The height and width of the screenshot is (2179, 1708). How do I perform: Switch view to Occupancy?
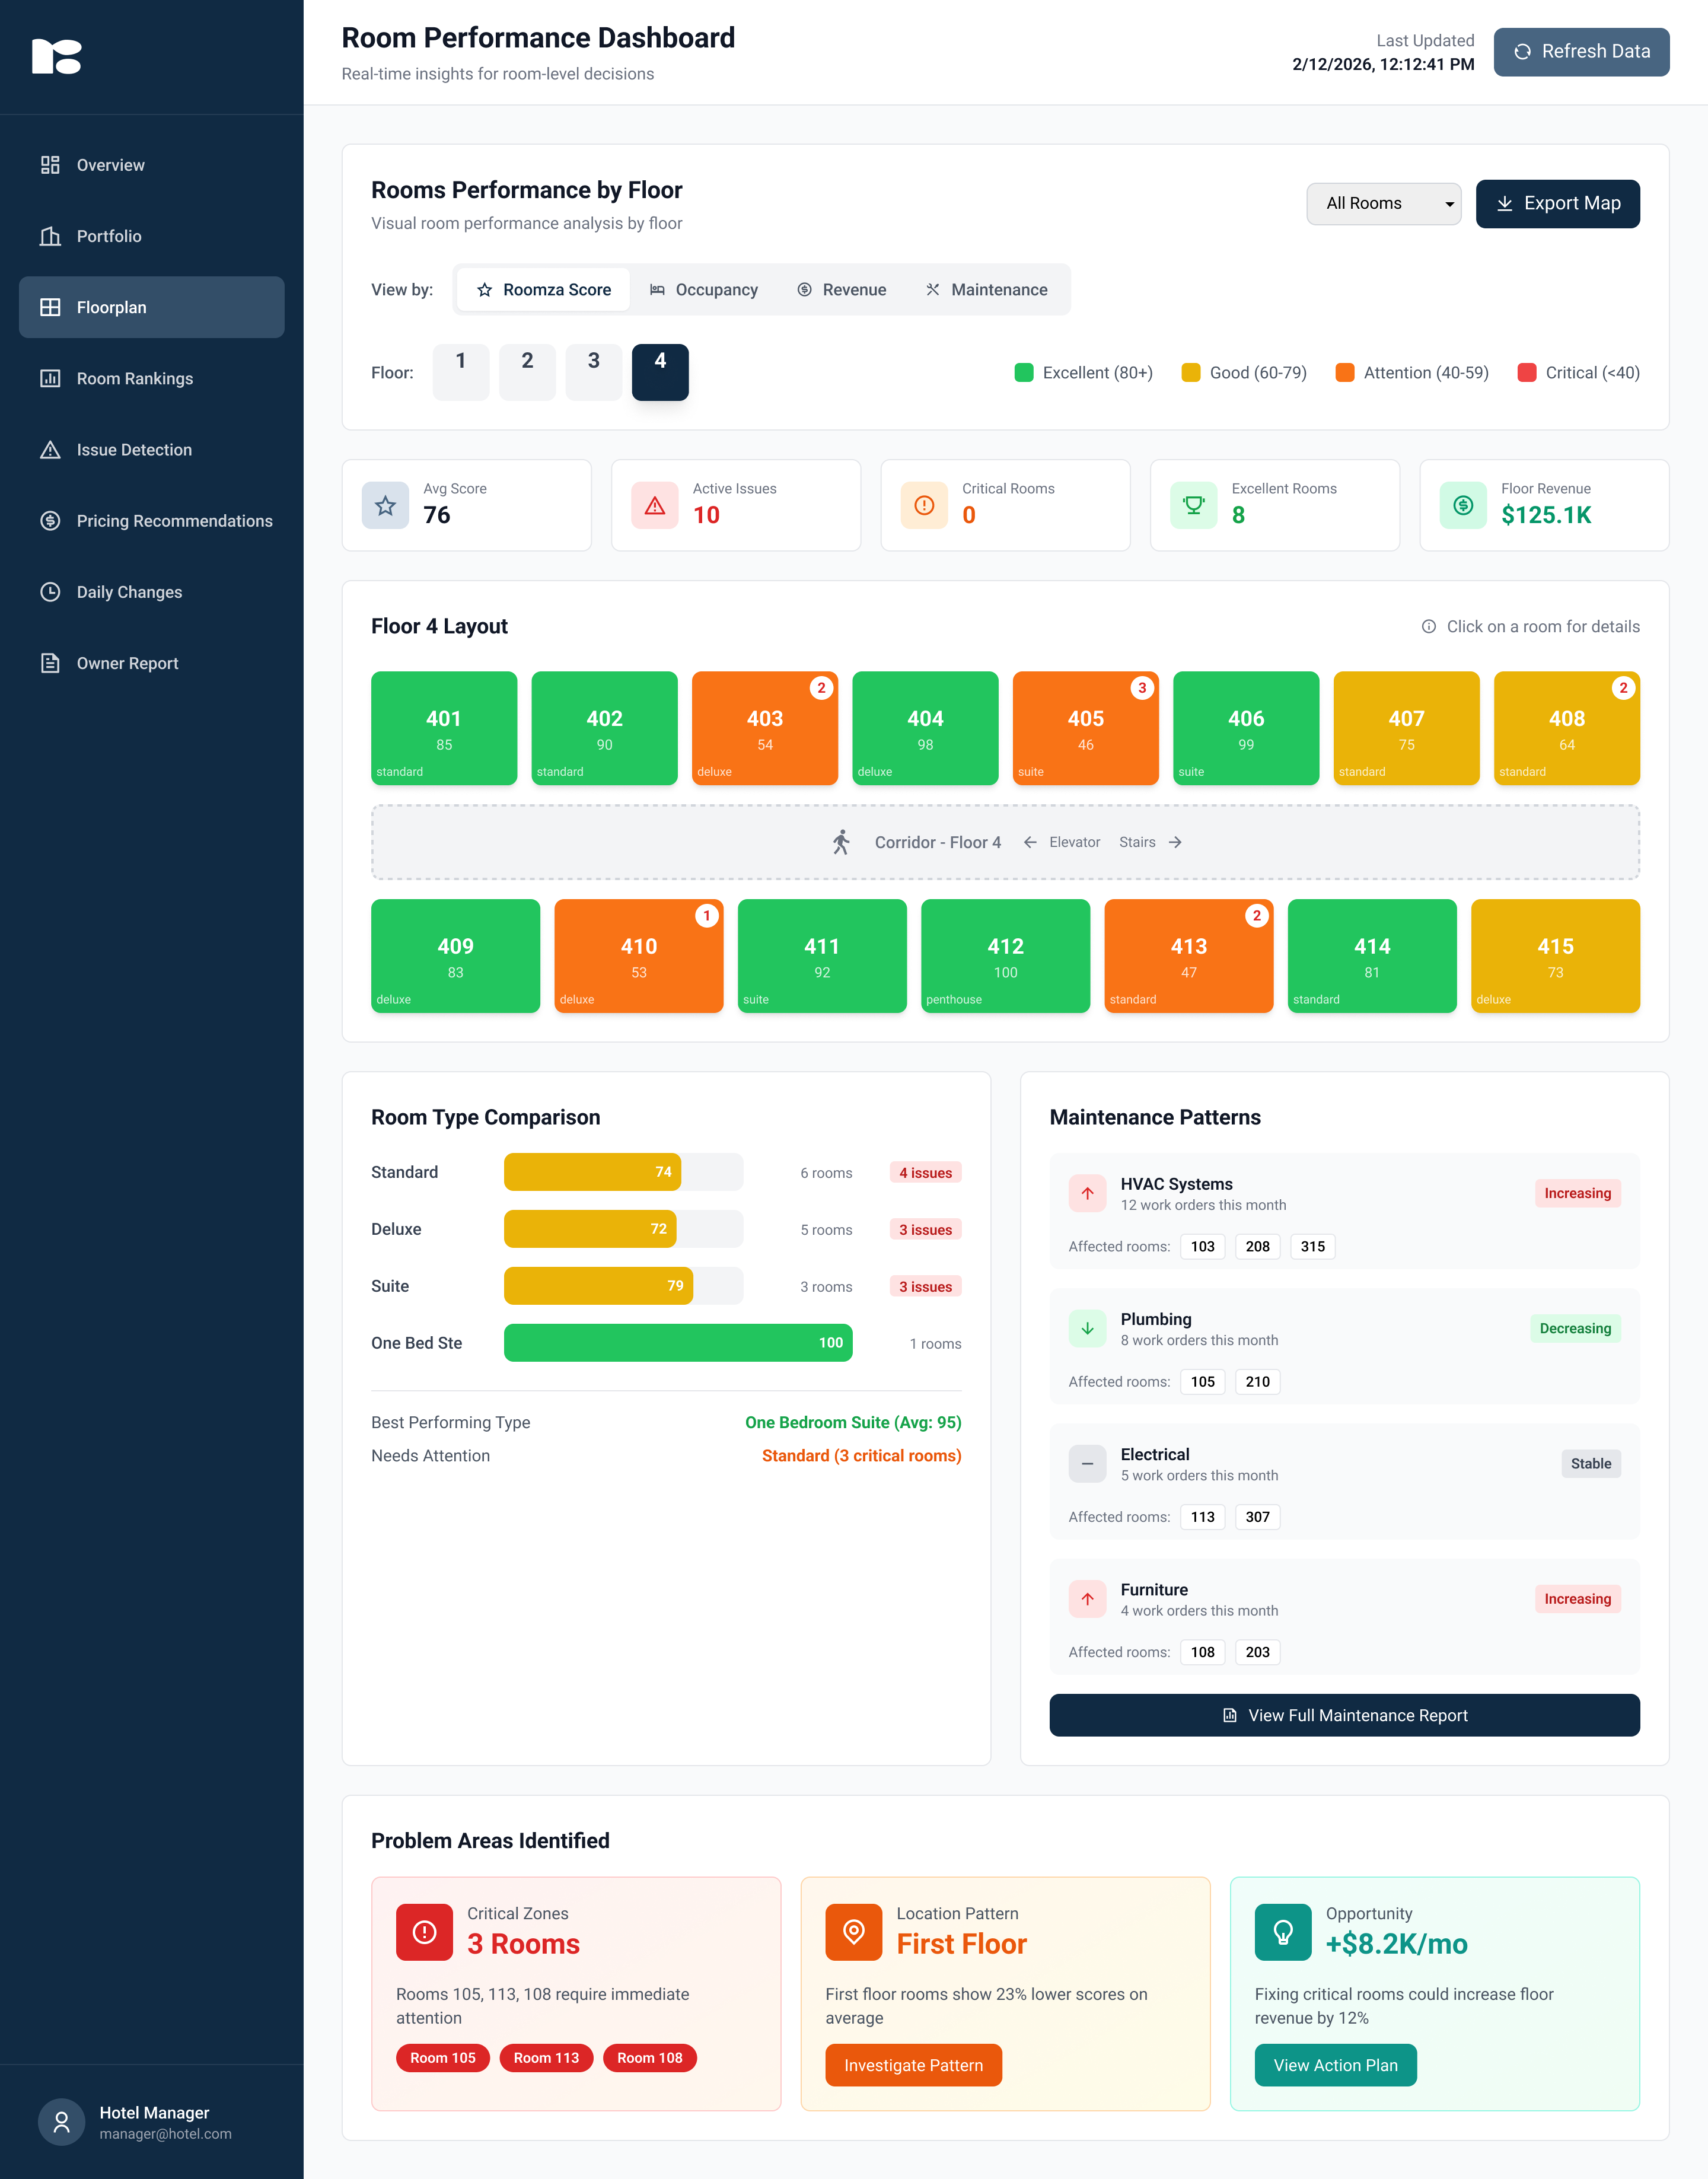[x=704, y=290]
